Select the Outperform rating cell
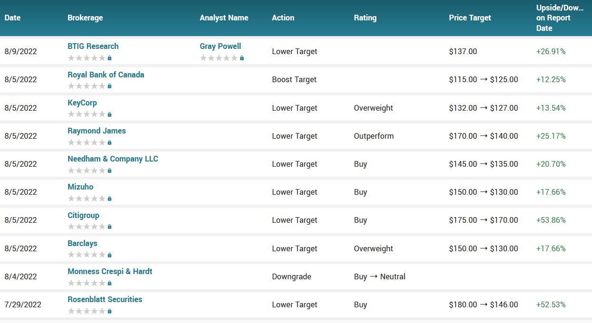Image resolution: width=592 pixels, height=323 pixels. [374, 136]
